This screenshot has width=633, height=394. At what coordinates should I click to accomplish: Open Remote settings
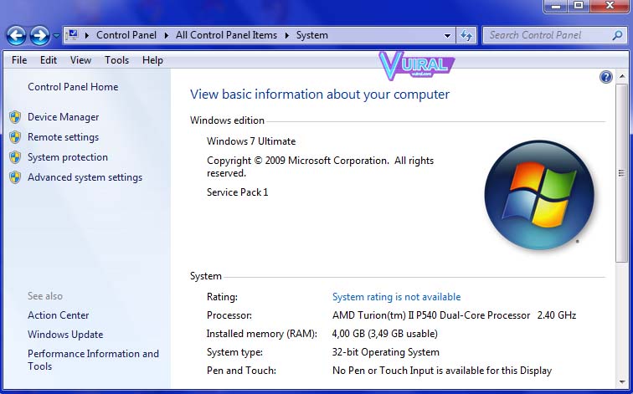coord(63,137)
